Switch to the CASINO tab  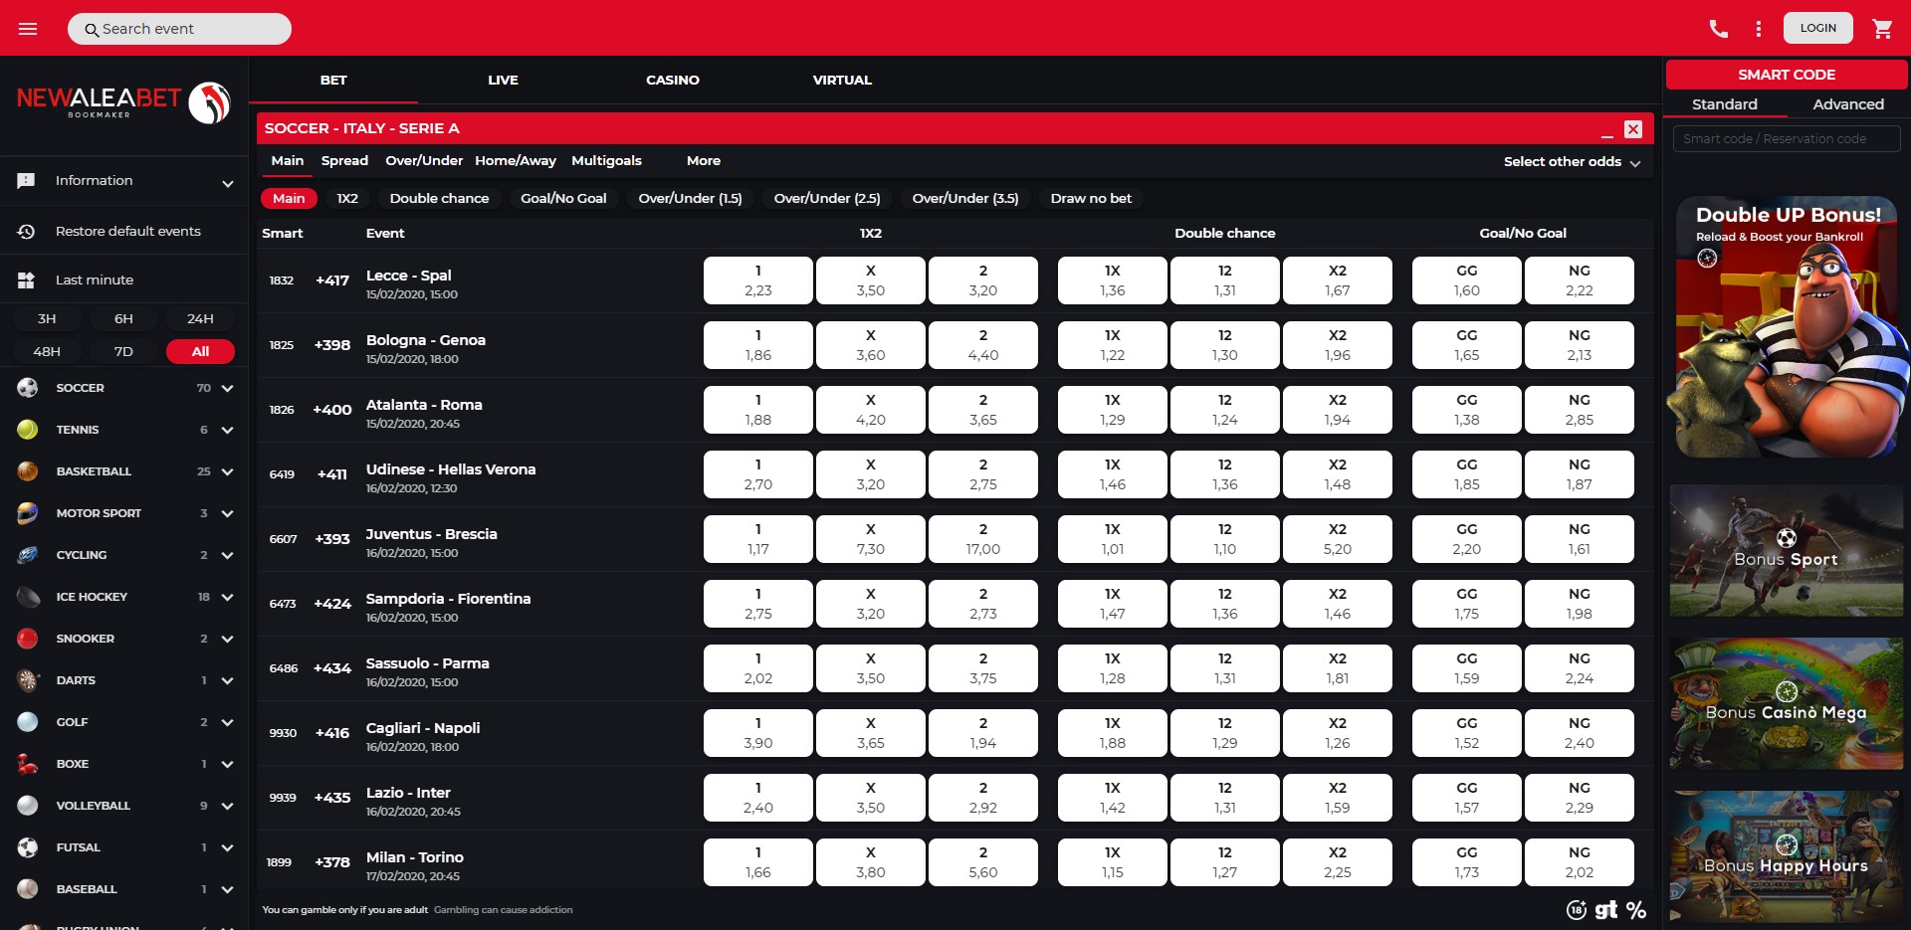pos(673,81)
